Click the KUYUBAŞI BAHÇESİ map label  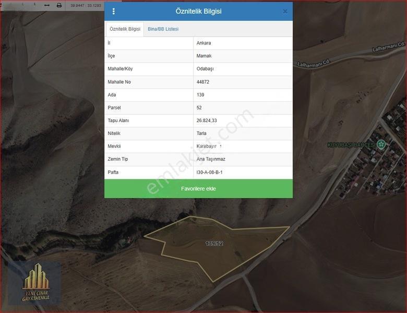[352, 145]
